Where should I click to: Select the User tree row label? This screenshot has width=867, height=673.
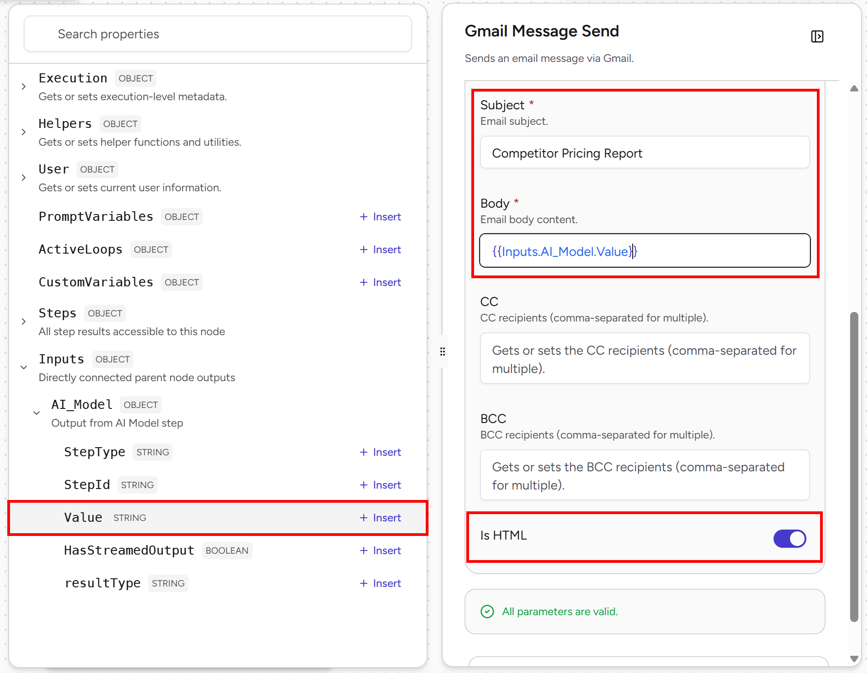54,169
